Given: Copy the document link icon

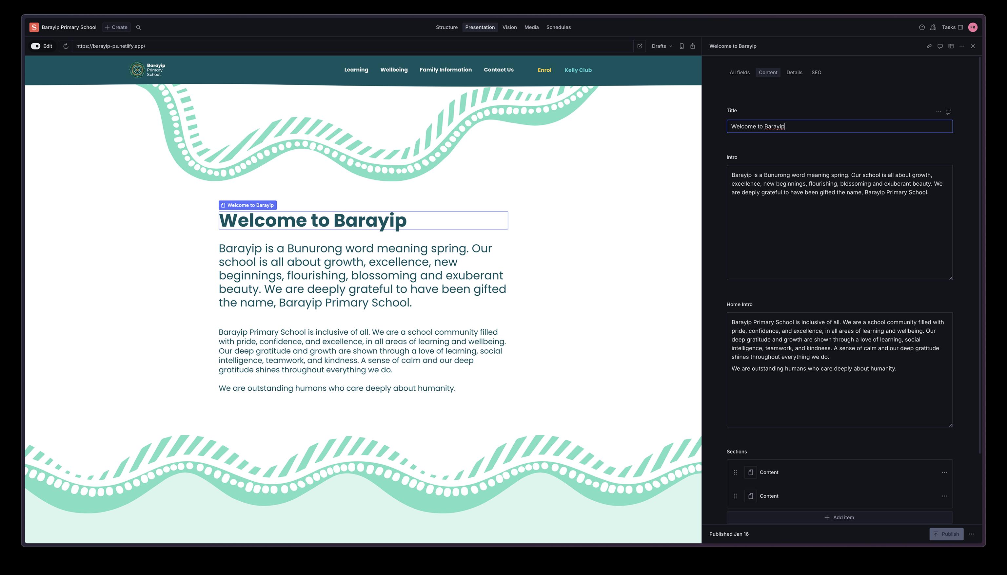Looking at the screenshot, I should 929,46.
